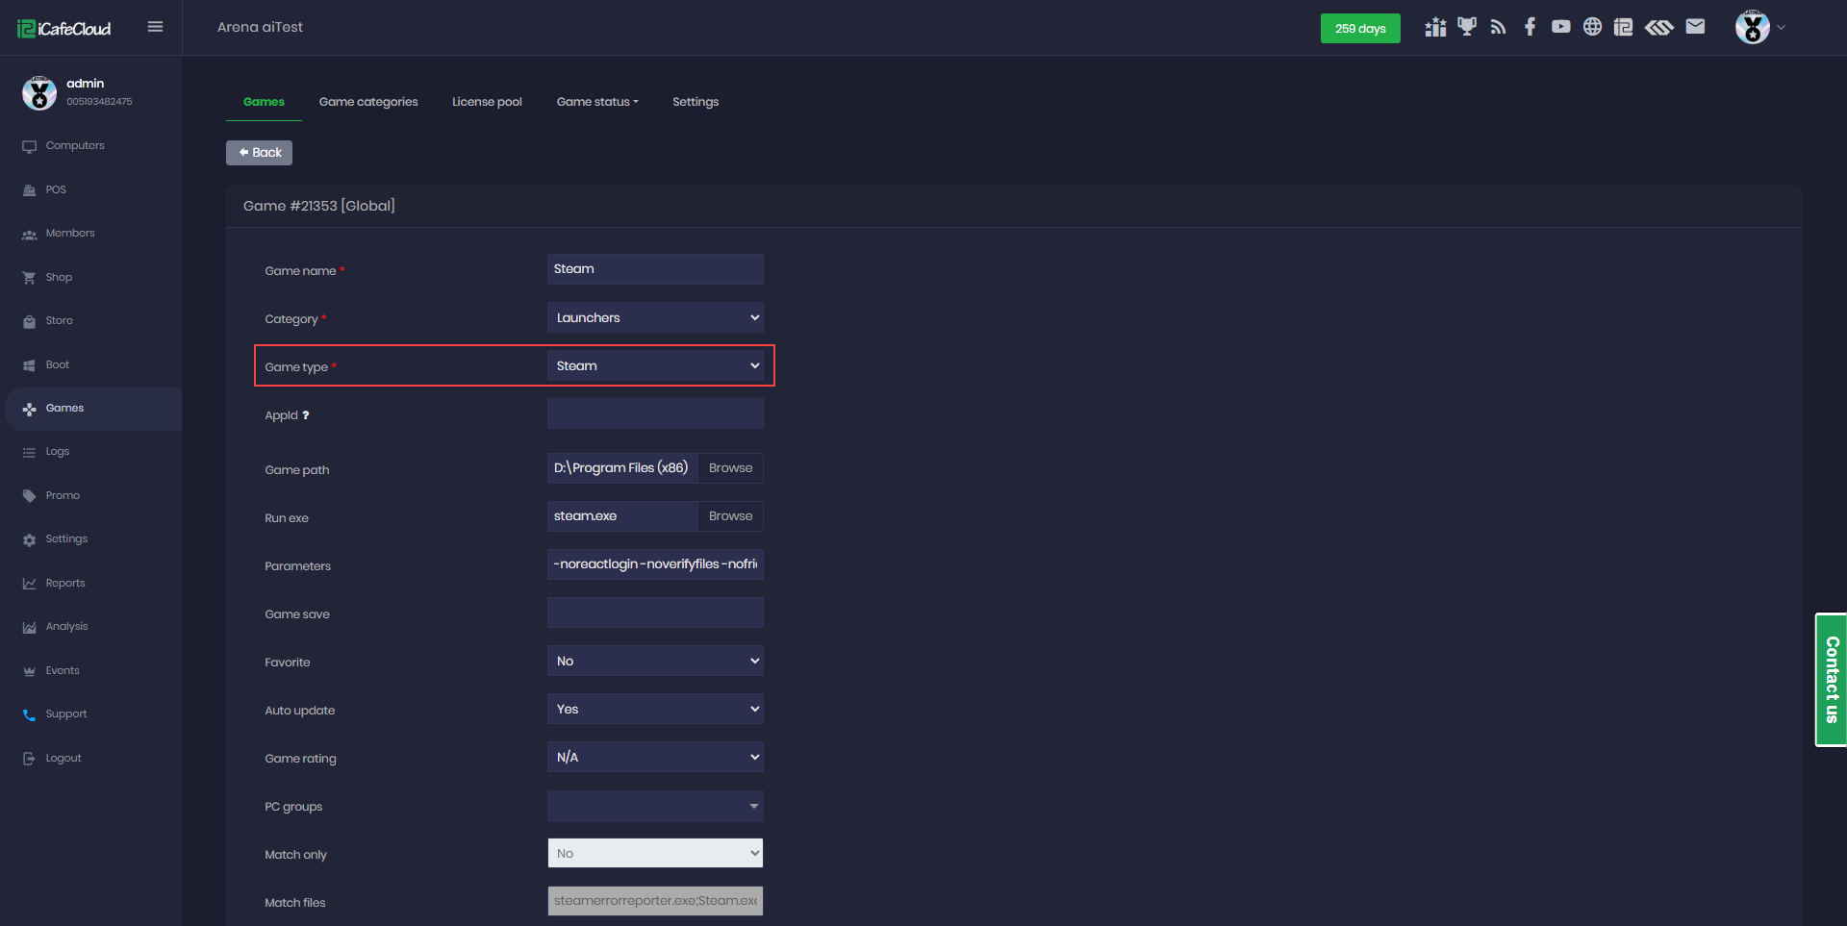This screenshot has width=1847, height=926.
Task: Click the AppId question mark help icon
Action: [306, 415]
